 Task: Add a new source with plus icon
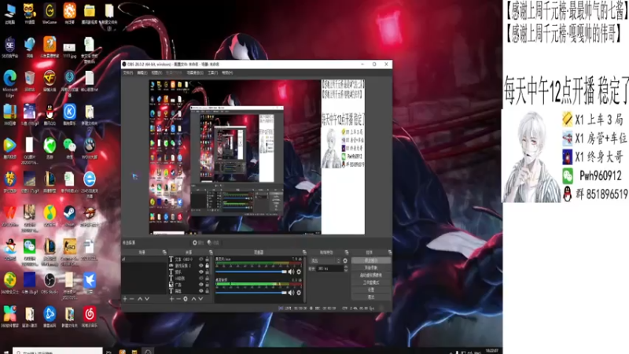[171, 299]
